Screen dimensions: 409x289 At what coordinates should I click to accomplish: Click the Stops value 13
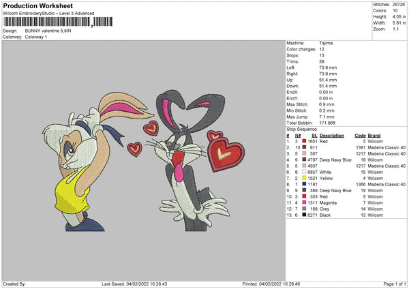click(322, 56)
